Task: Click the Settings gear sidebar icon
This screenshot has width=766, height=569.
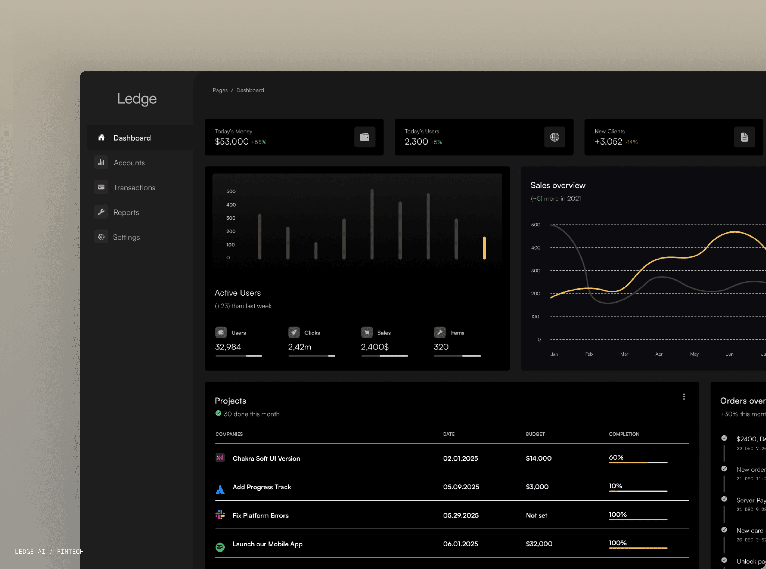Action: (101, 237)
